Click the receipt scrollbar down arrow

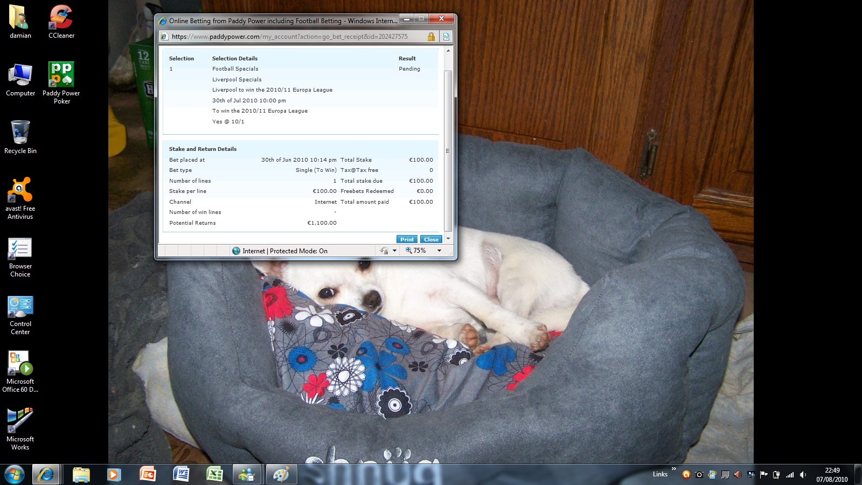tap(448, 239)
